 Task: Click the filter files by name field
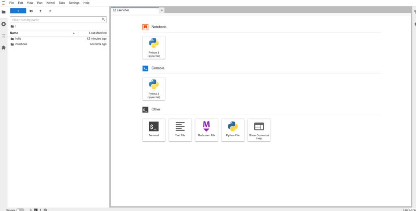[x=56, y=19]
